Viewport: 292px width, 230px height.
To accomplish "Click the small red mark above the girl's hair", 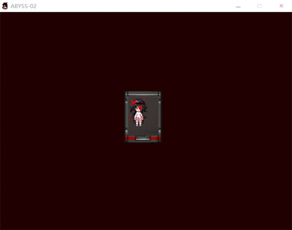I will 144,99.
